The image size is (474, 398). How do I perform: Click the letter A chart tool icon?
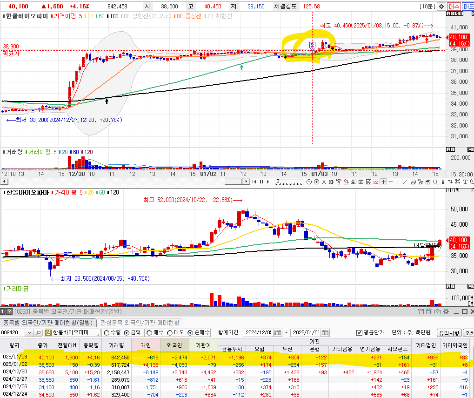click(x=324, y=182)
